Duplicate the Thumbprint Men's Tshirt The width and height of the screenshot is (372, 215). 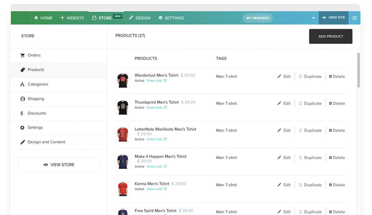click(x=310, y=103)
